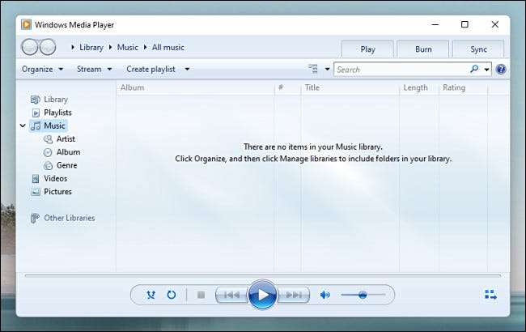The height and width of the screenshot is (332, 526).
Task: Adjust the volume slider
Action: tap(363, 295)
